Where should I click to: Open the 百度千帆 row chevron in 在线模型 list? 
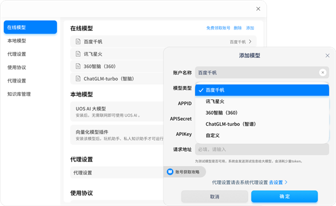pos(250,42)
